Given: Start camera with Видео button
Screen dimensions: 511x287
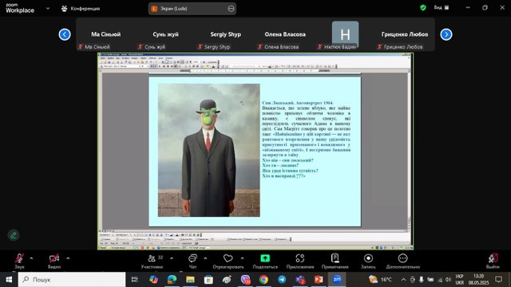Looking at the screenshot, I should pyautogui.click(x=54, y=261).
